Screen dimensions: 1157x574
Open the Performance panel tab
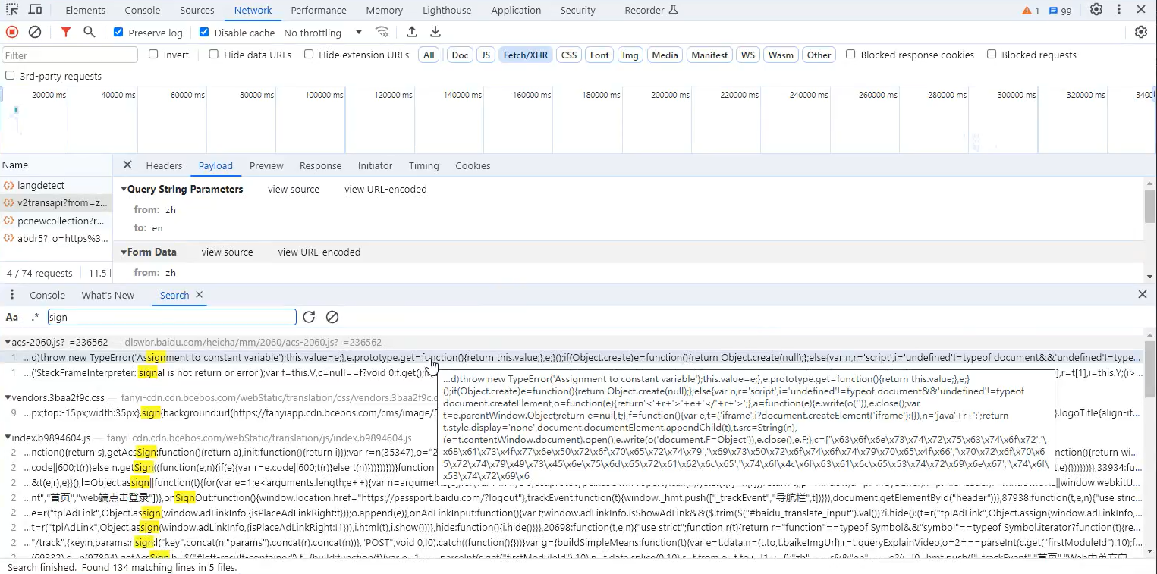pyautogui.click(x=319, y=11)
